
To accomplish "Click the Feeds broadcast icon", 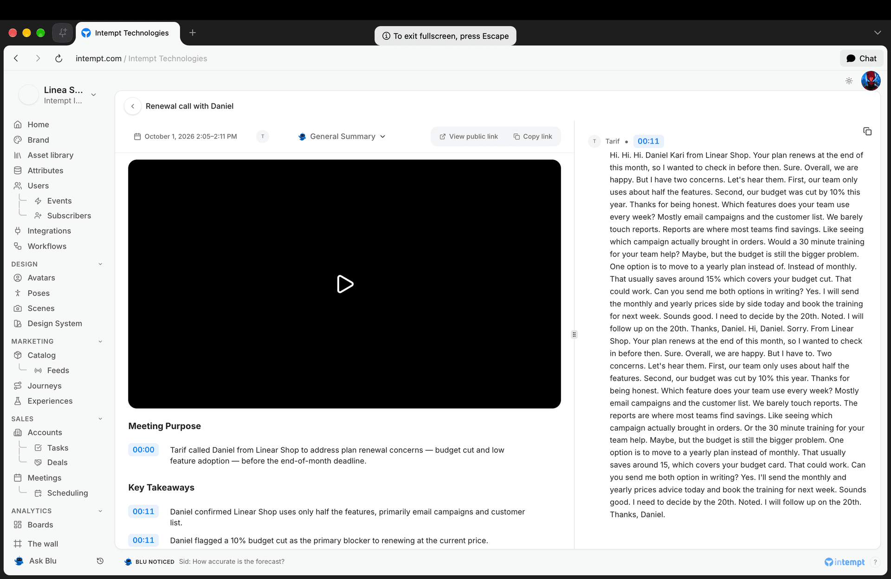I will coord(38,370).
